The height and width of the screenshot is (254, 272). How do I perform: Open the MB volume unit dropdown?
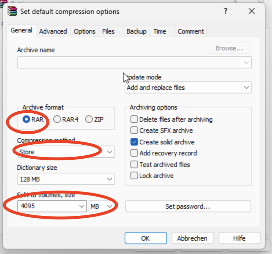coord(101,206)
